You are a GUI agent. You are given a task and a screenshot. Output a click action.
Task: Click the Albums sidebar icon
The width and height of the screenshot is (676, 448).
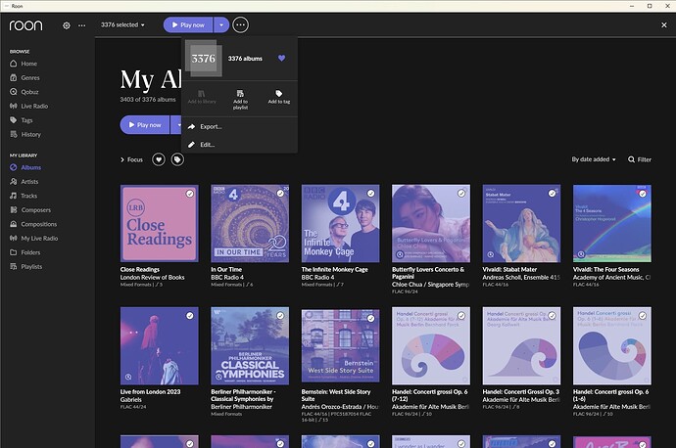tap(14, 167)
